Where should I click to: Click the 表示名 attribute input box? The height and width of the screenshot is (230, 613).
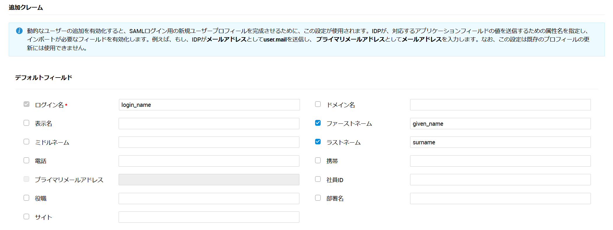pyautogui.click(x=209, y=124)
